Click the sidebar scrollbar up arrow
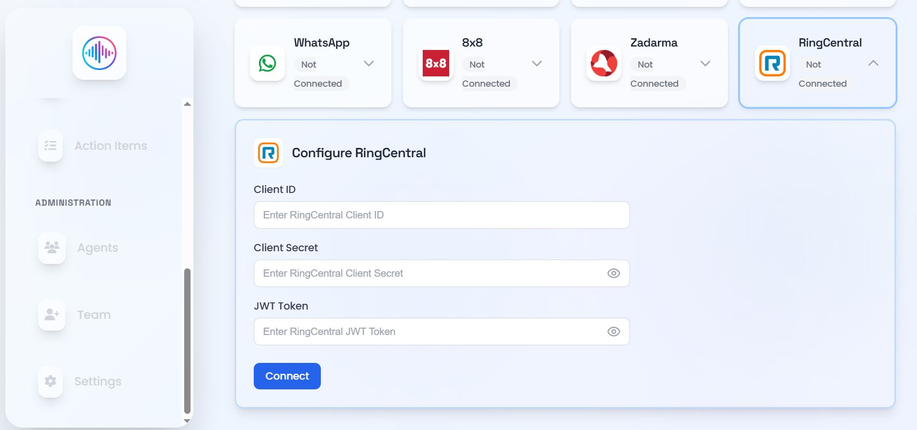 pos(187,104)
